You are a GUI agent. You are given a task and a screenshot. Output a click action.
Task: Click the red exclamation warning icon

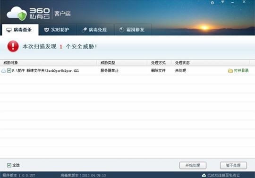13,46
